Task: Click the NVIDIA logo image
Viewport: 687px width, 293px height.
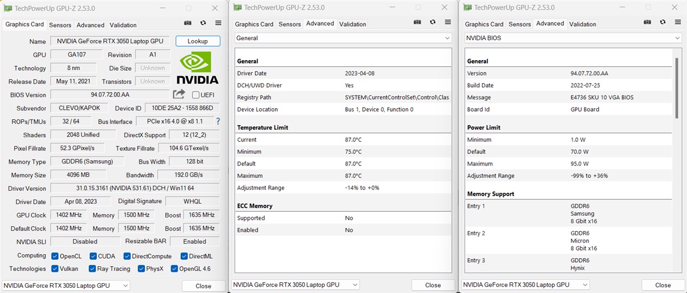Action: coord(197,68)
